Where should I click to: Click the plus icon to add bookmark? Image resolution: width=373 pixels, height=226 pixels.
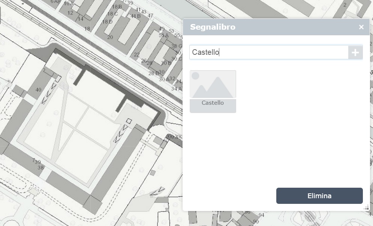(355, 53)
